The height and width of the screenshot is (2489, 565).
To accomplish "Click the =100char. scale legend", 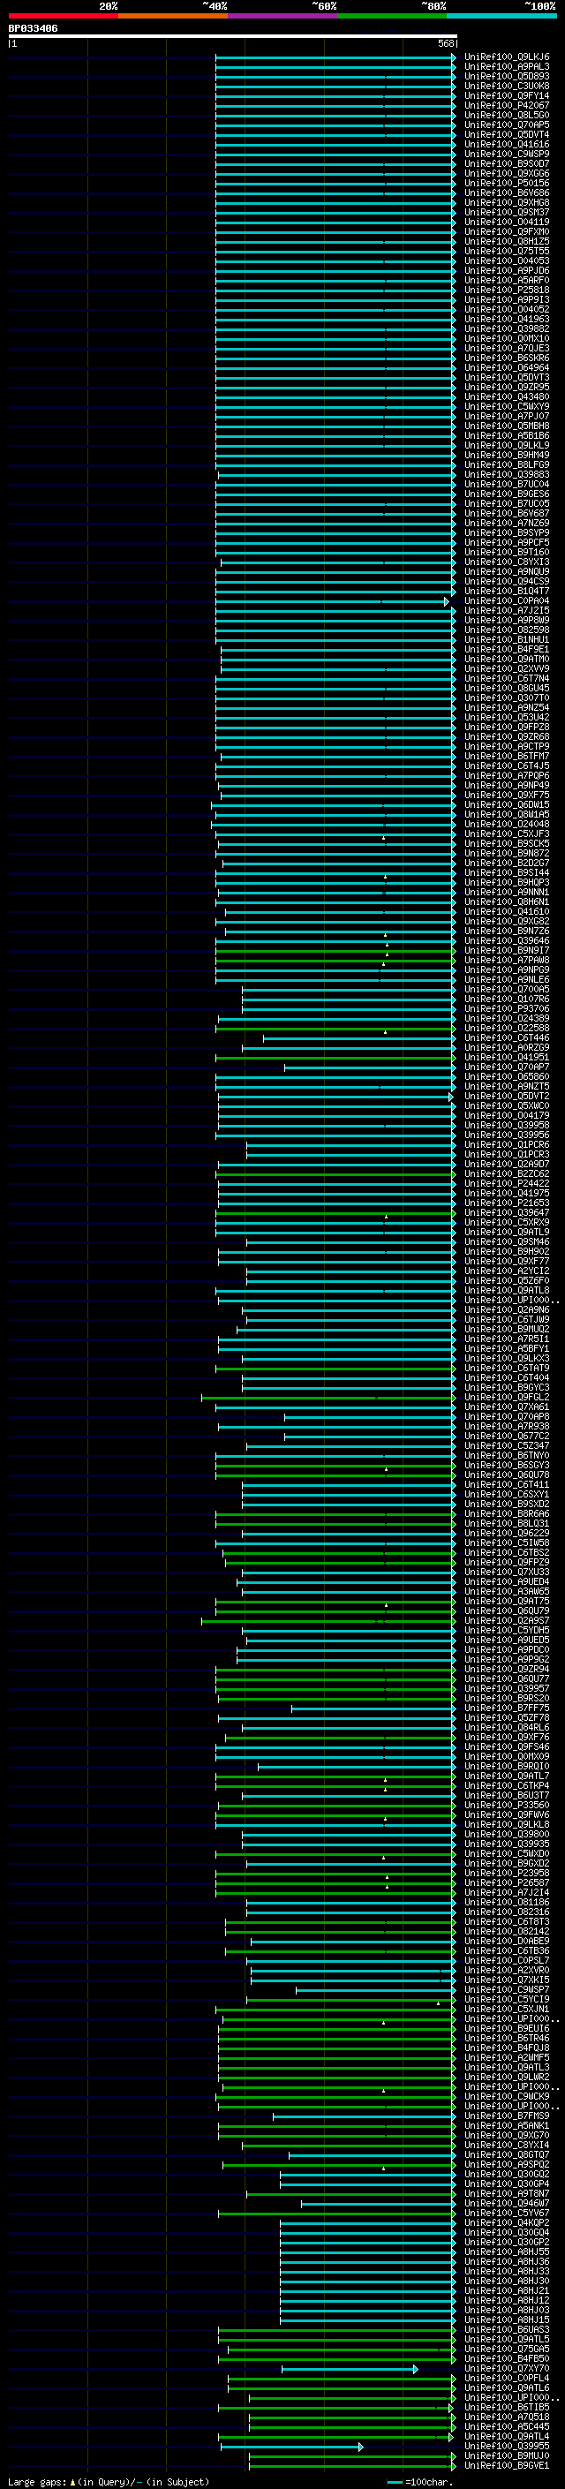I will click(x=419, y=2482).
